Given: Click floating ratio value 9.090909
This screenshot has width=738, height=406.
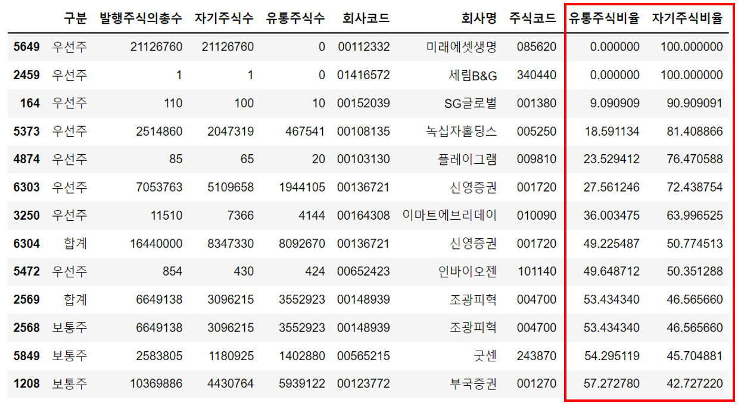Looking at the screenshot, I should click(x=615, y=103).
